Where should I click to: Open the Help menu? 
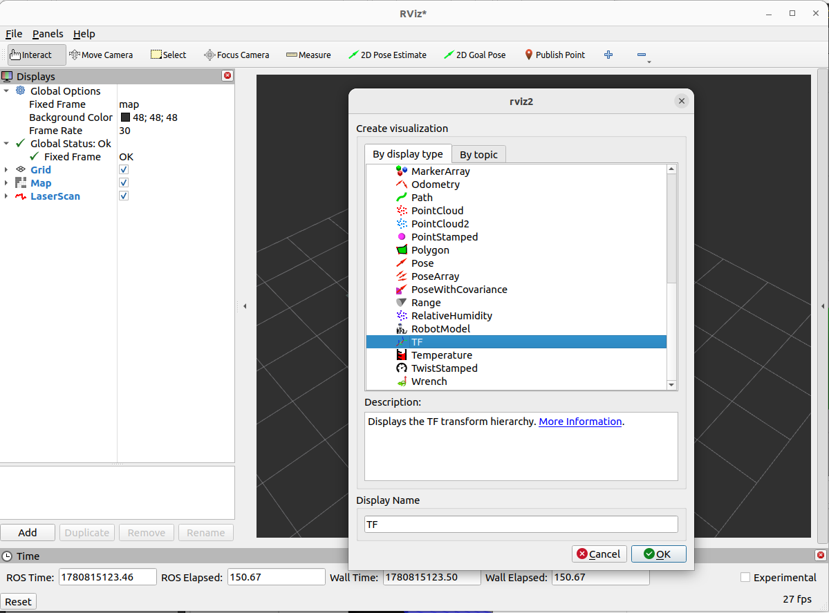click(84, 34)
